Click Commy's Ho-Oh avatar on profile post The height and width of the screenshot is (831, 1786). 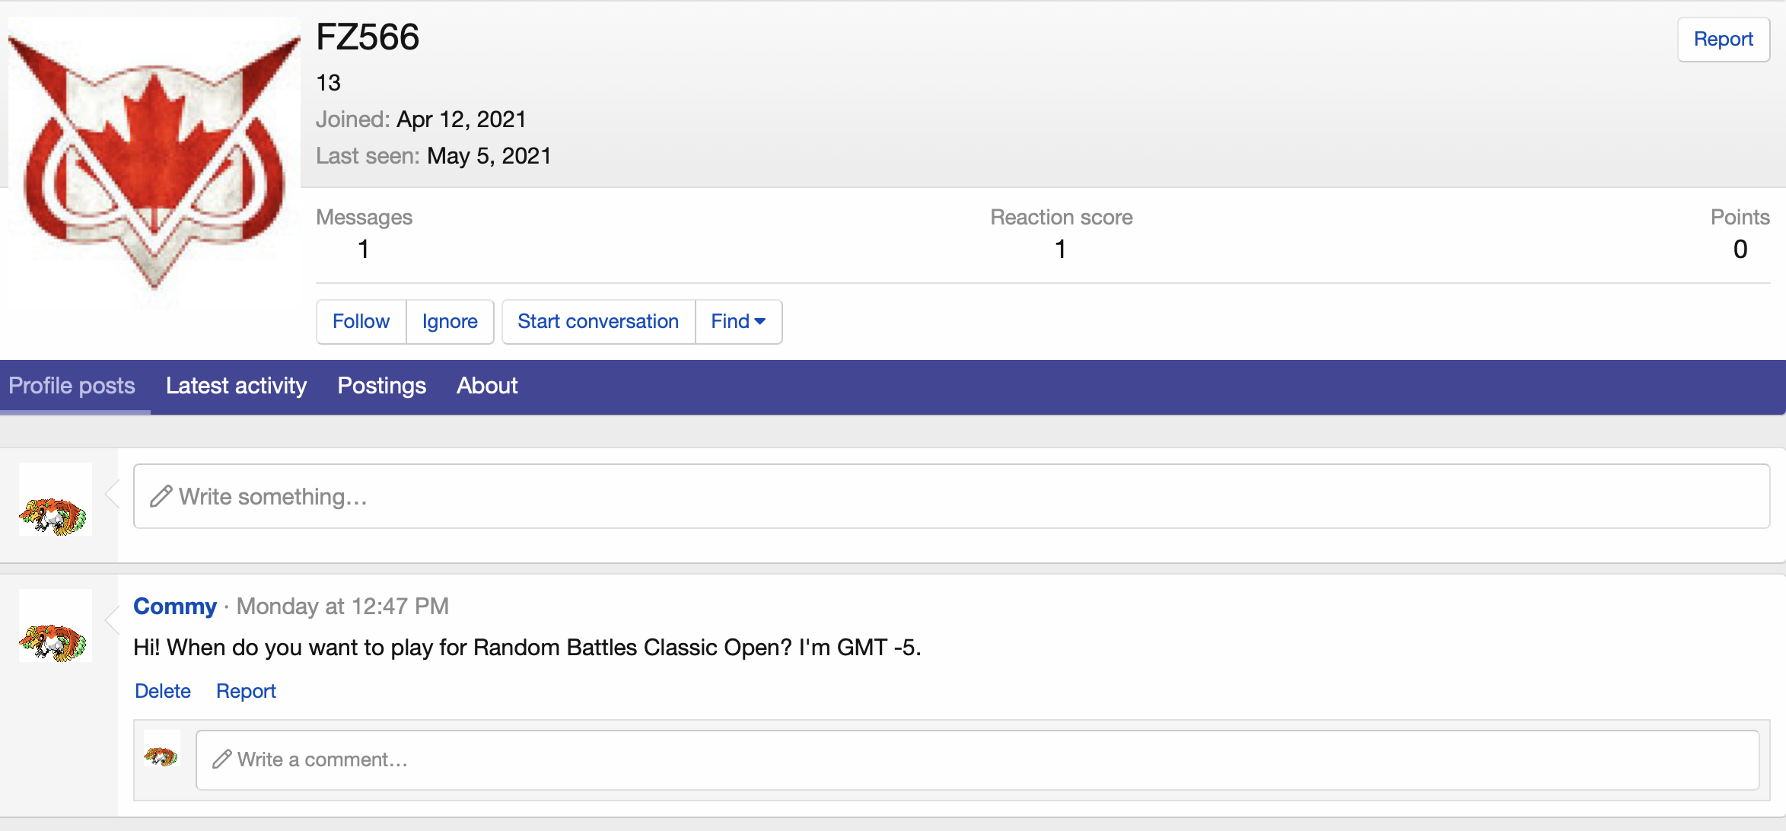[x=55, y=626]
